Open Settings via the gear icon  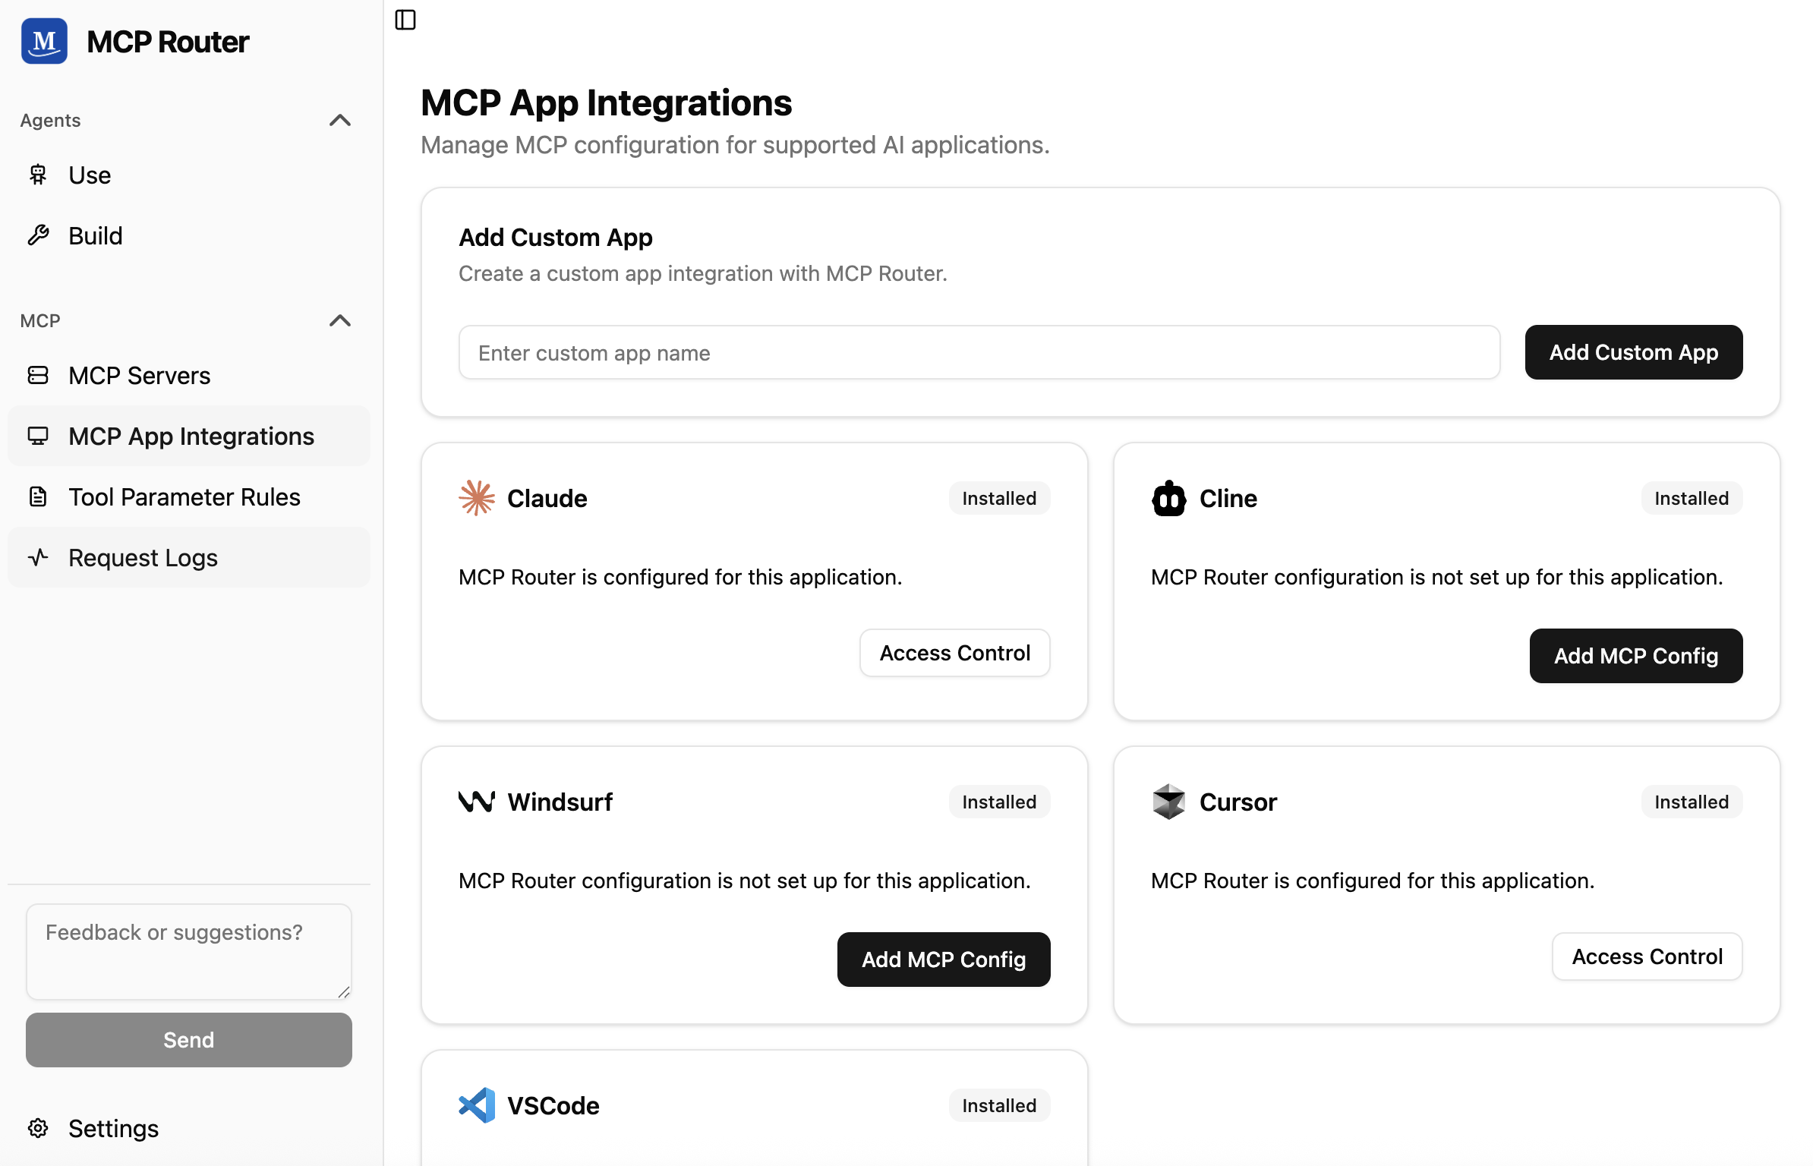[x=38, y=1128]
